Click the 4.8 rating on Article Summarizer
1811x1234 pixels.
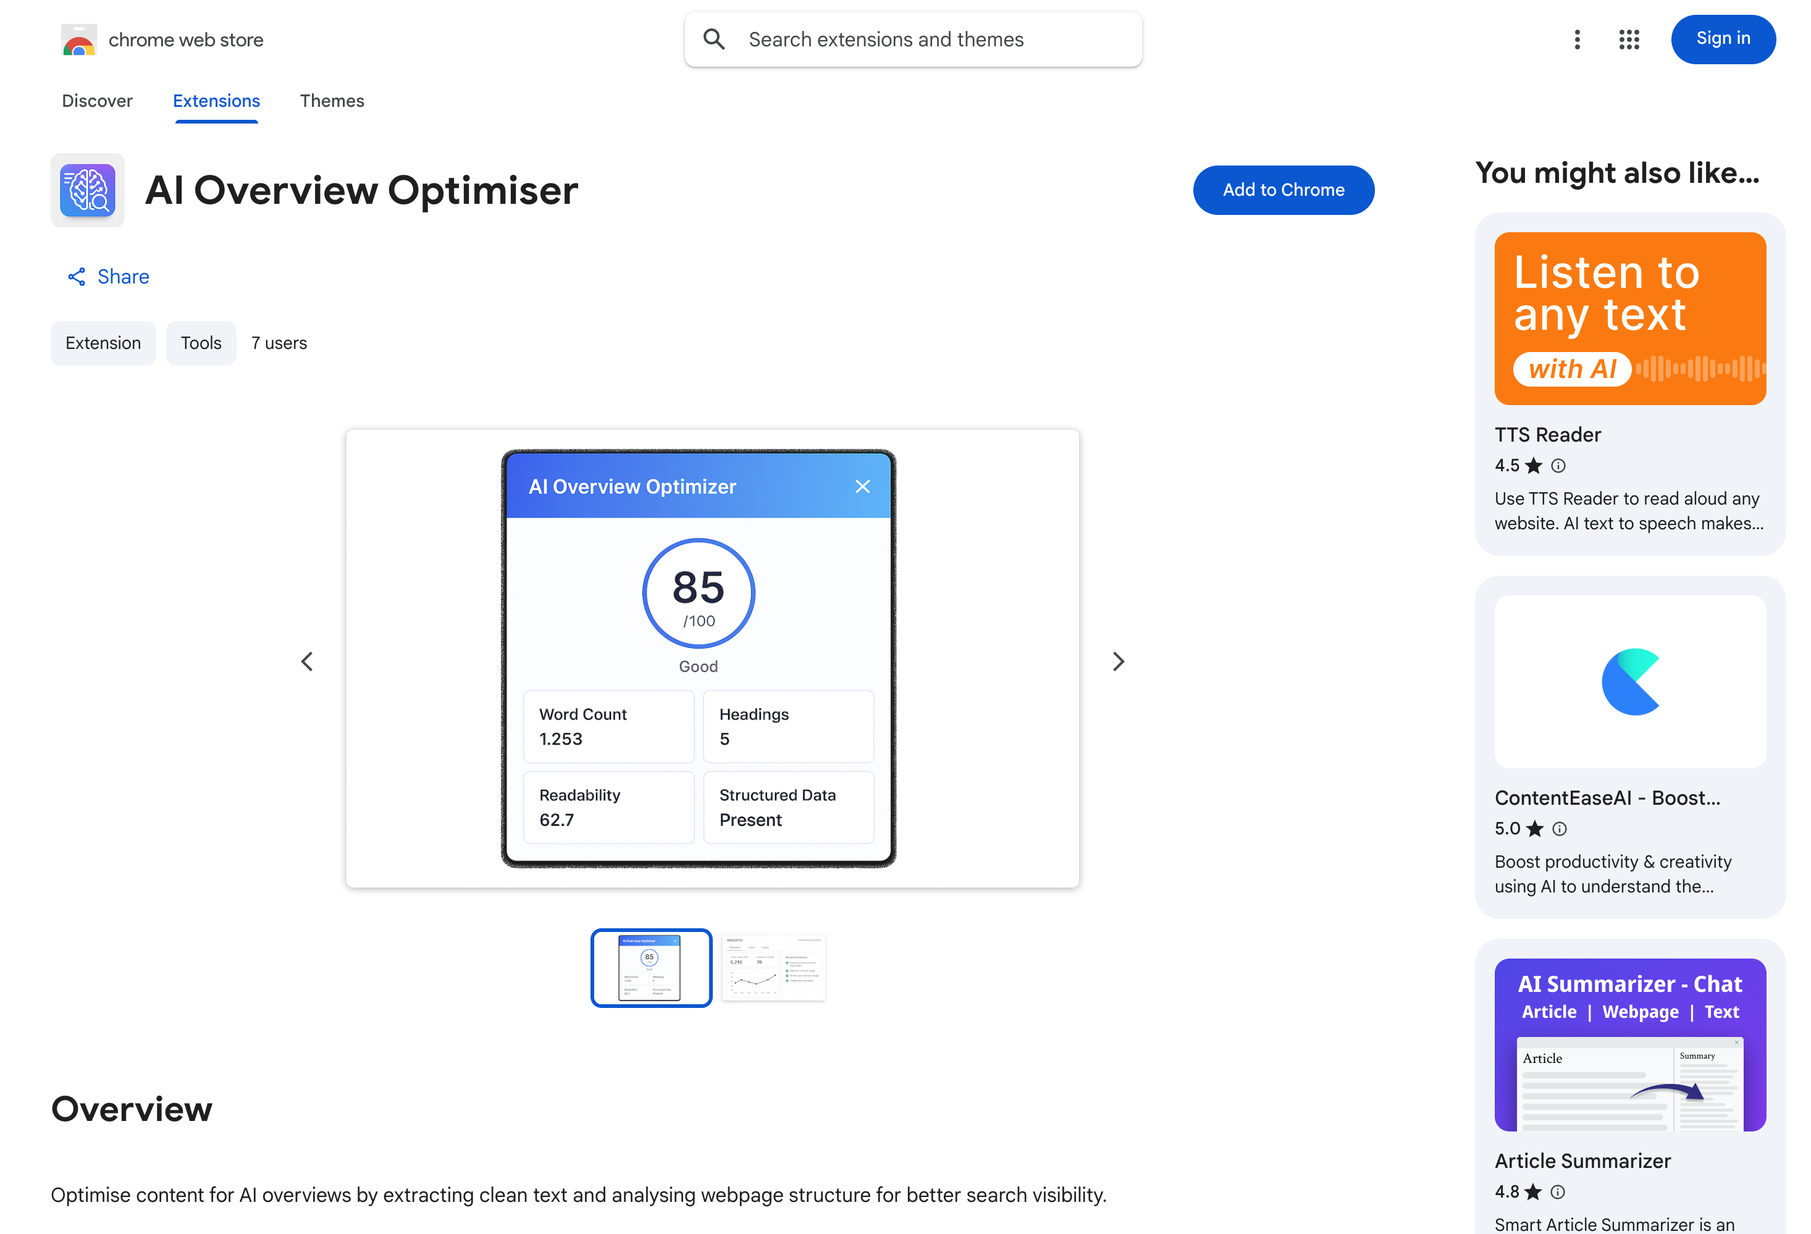click(x=1507, y=1192)
